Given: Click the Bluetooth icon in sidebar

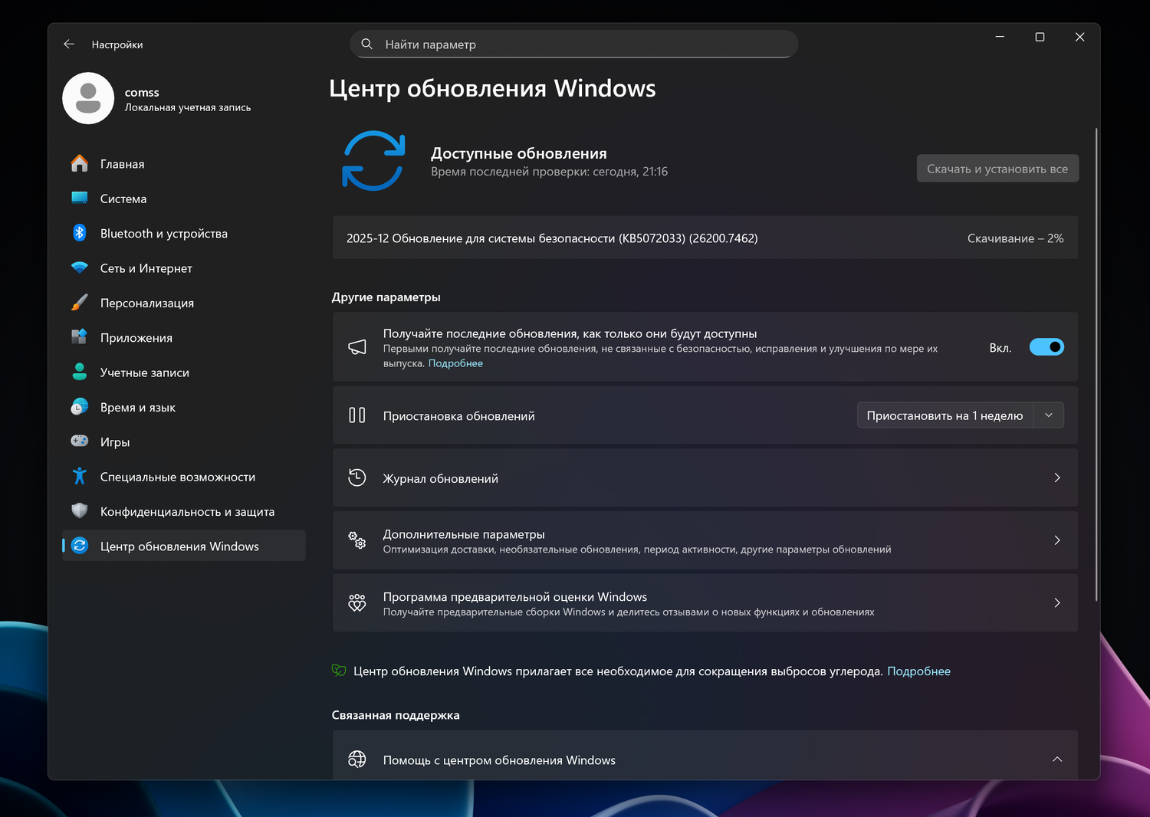Looking at the screenshot, I should pos(80,233).
